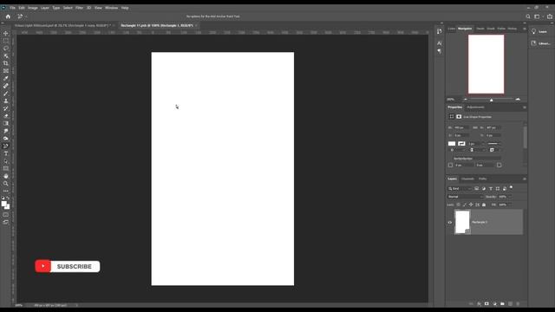Viewport: 555px width, 312px height.
Task: Select the Add Anchor Point pen tool
Action: click(6, 146)
